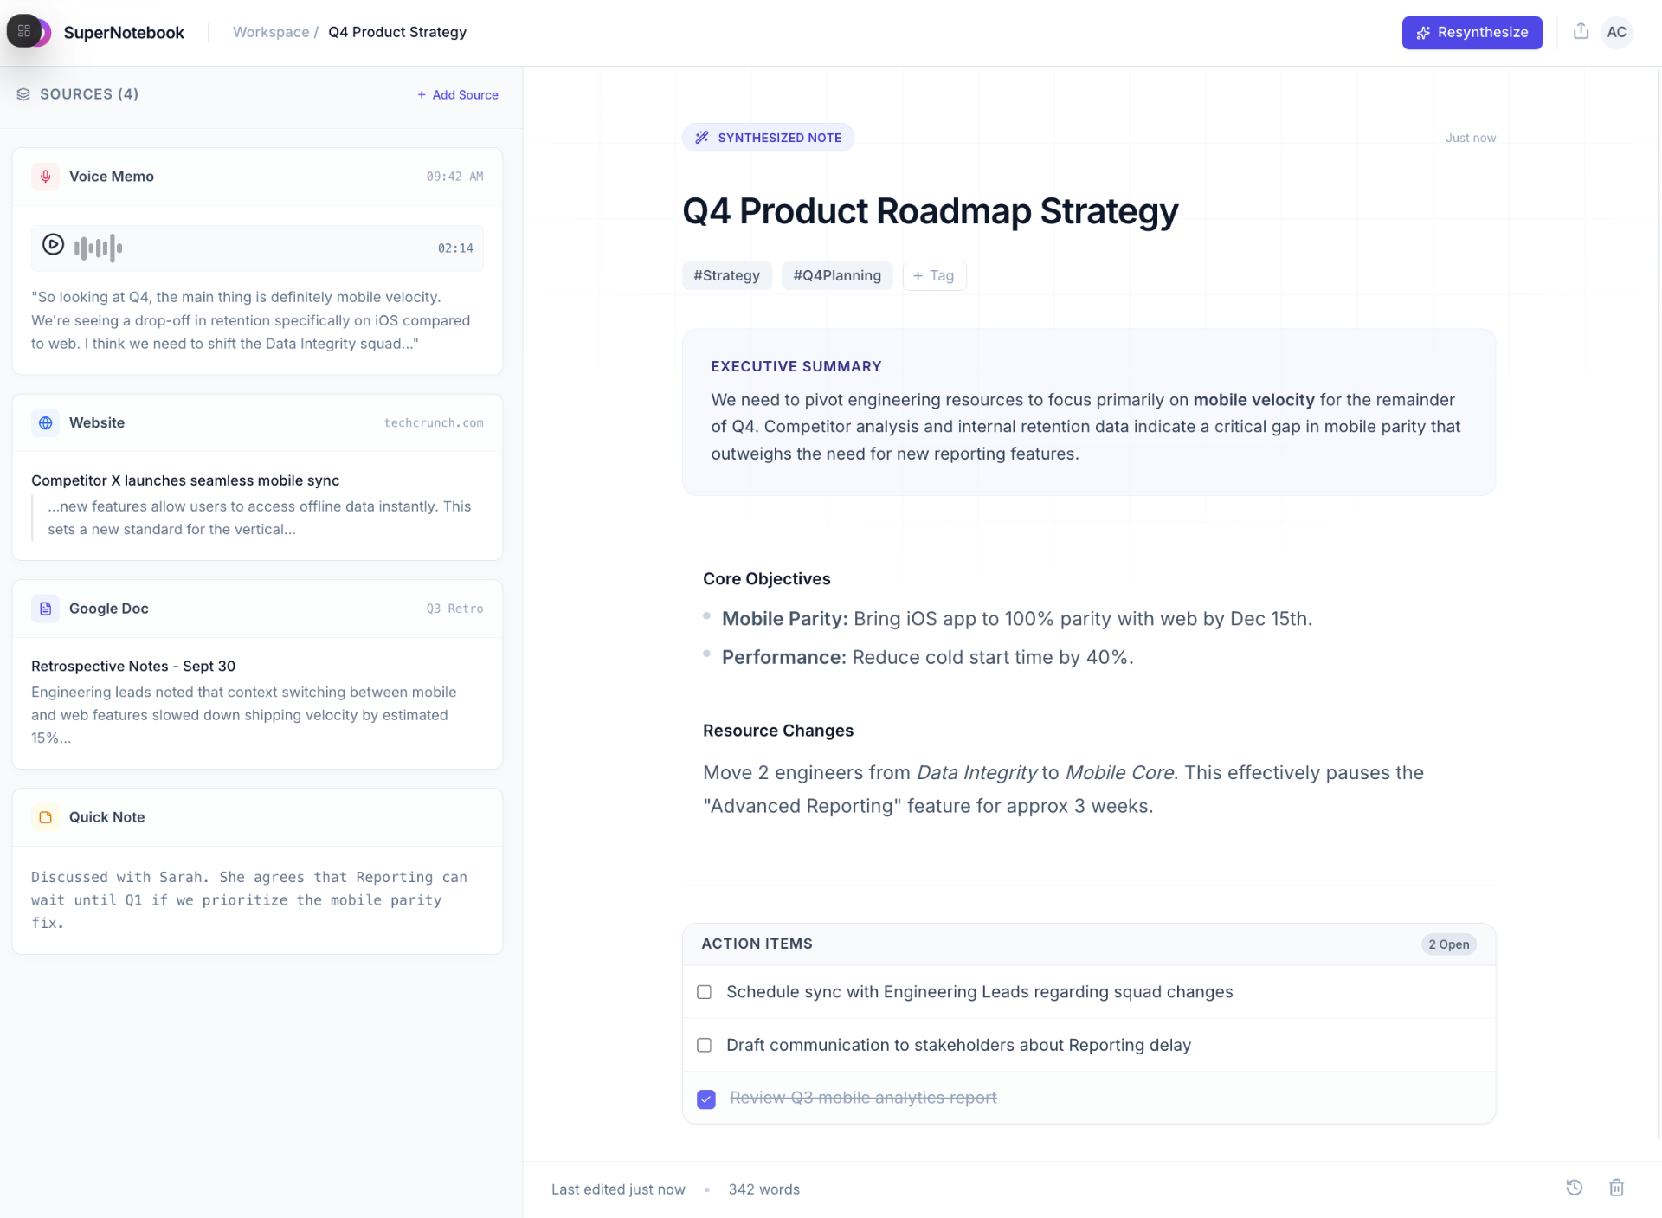Click the version history clock icon
The width and height of the screenshot is (1662, 1218).
(1574, 1188)
